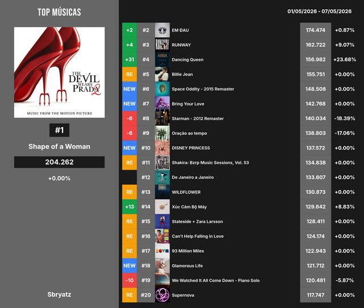Click the -17.06% change value
The image size is (364, 308).
[345, 133]
